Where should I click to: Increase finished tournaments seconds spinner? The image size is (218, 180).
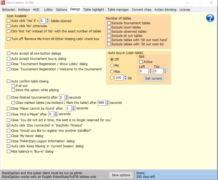[67, 96]
